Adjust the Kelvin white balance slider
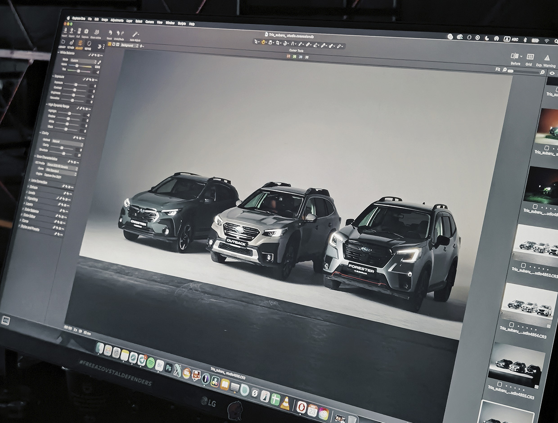 click(80, 66)
